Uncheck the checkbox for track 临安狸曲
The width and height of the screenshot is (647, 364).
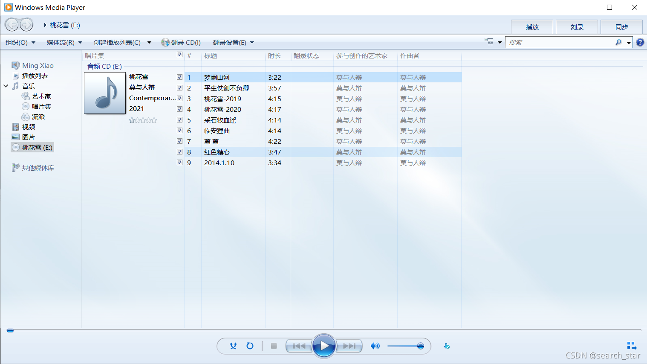pyautogui.click(x=179, y=130)
